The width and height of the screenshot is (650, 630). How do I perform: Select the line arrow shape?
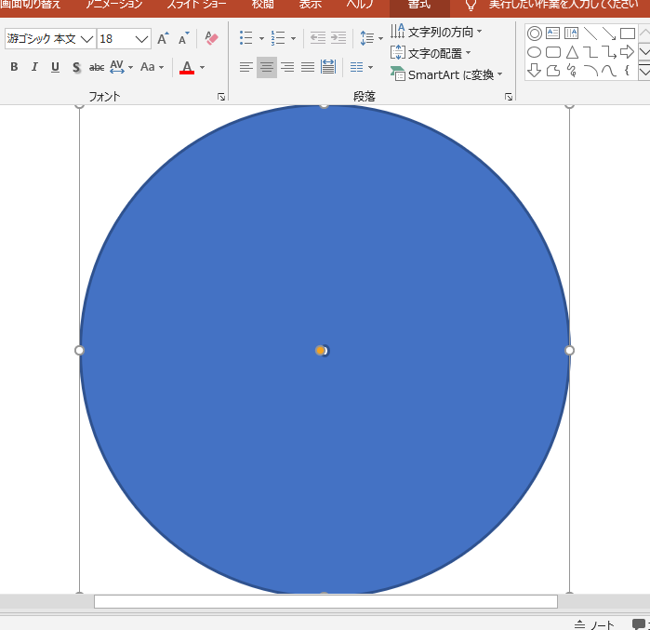(608, 34)
